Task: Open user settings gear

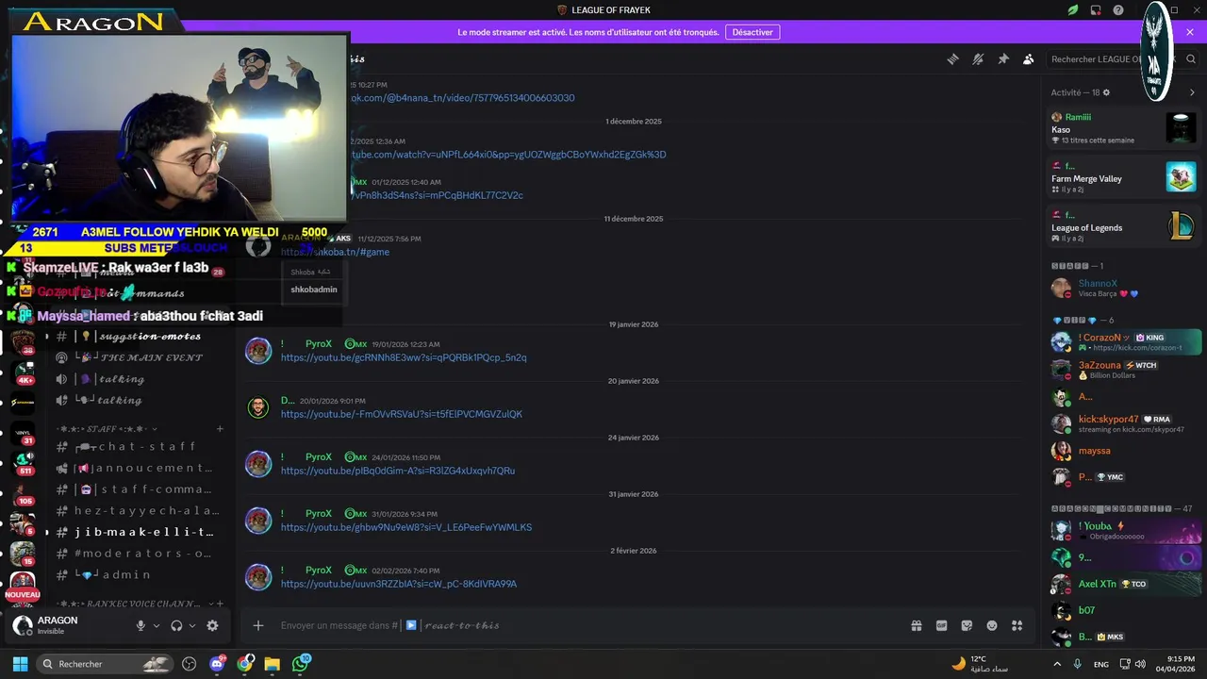Action: point(212,625)
